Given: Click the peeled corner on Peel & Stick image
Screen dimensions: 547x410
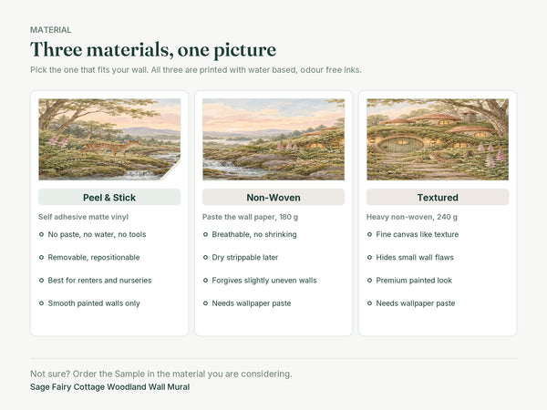Looking at the screenshot, I should 173,172.
